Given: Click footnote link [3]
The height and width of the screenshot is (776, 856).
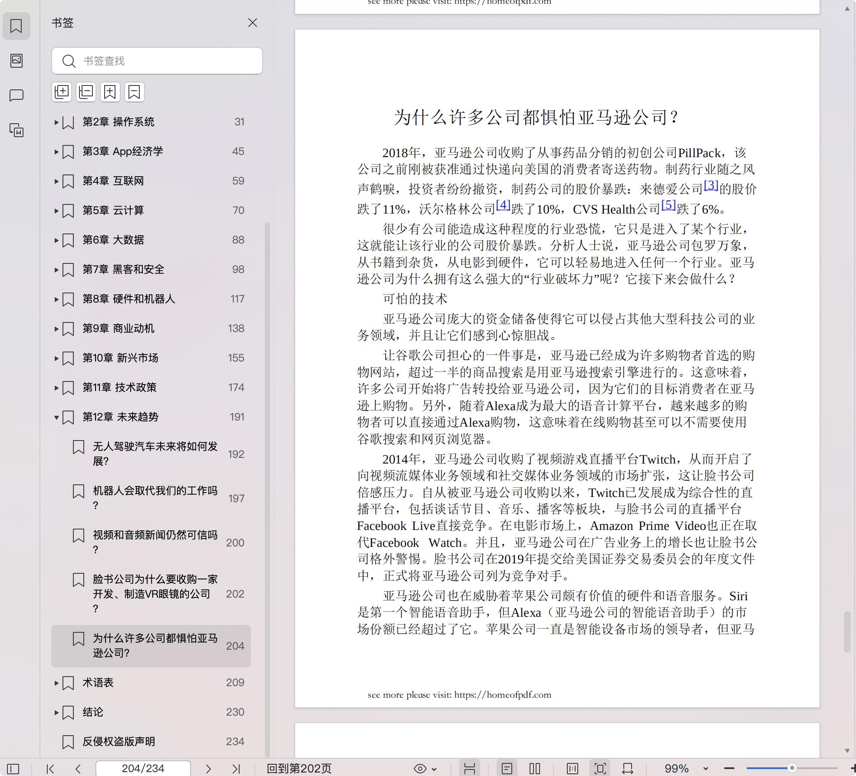Looking at the screenshot, I should 711,185.
